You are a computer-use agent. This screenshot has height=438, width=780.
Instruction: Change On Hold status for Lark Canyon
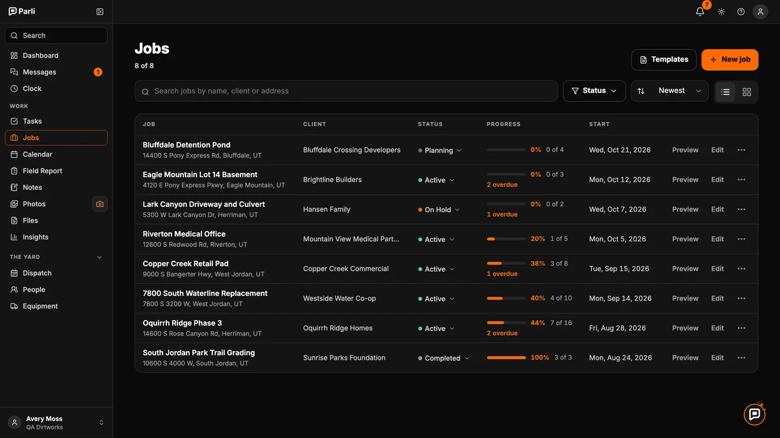tap(439, 210)
